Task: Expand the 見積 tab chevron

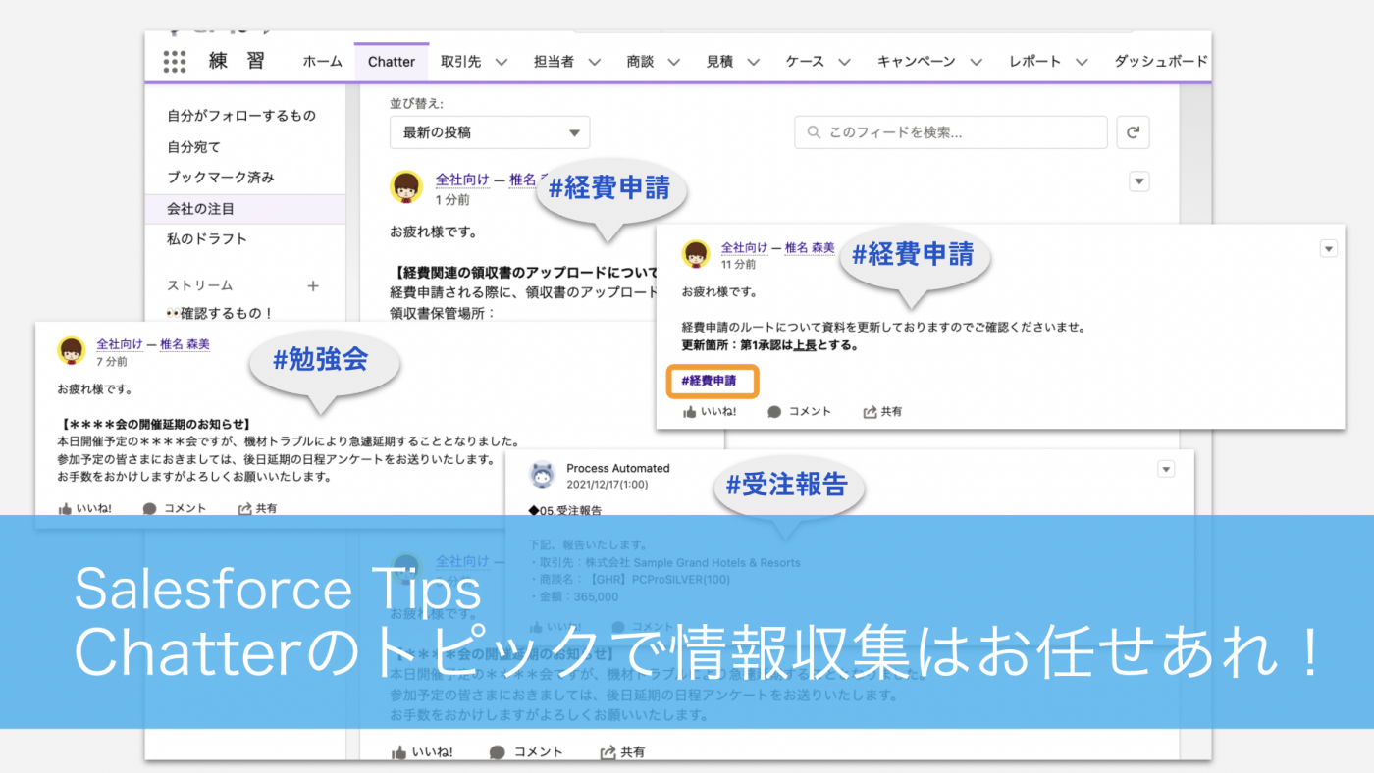Action: click(754, 62)
